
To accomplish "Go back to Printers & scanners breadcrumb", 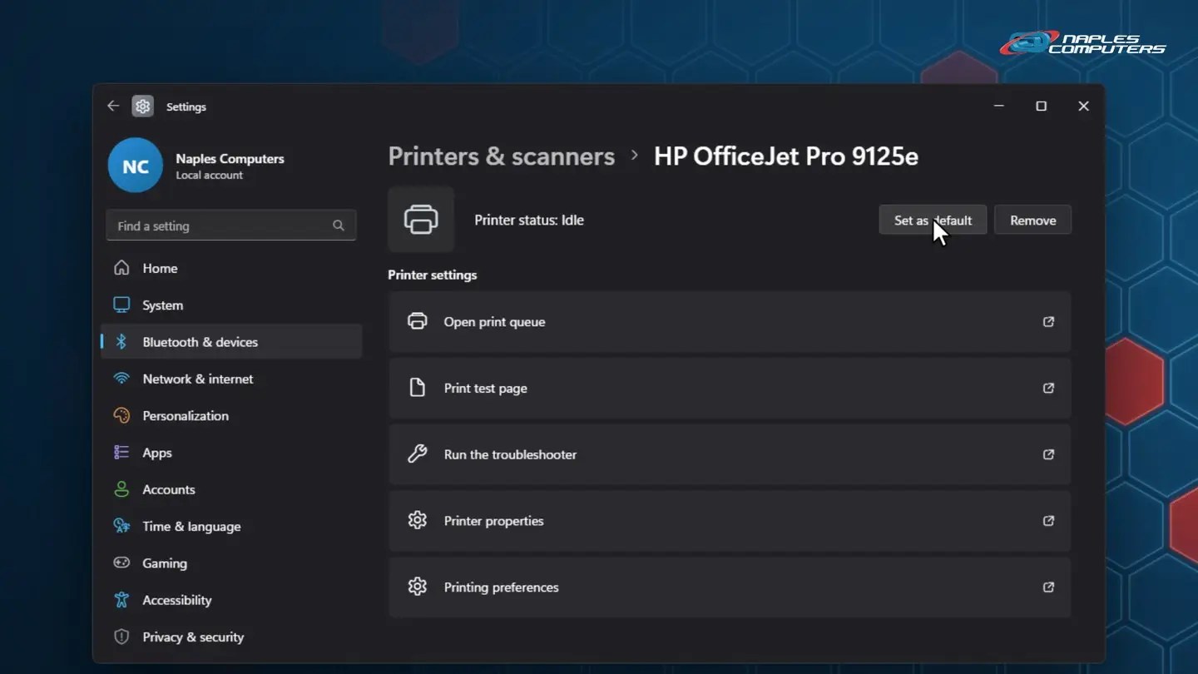I will pos(502,156).
